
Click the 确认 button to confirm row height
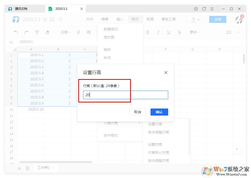tap(159, 112)
